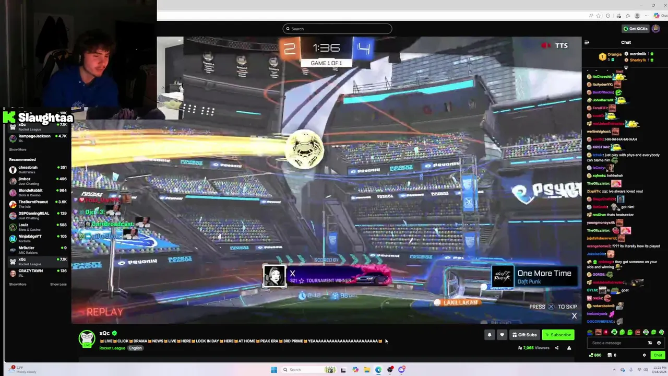The image size is (668, 376).
Task: Open jimboz channel in sidebar
Action: pyautogui.click(x=38, y=180)
